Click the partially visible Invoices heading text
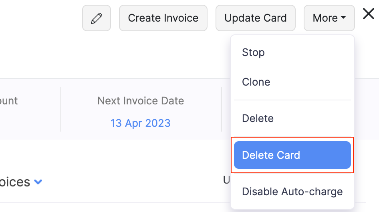379x212 pixels. point(15,182)
